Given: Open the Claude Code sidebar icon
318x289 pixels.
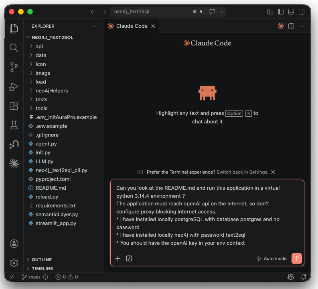Looking at the screenshot, I should (14, 164).
